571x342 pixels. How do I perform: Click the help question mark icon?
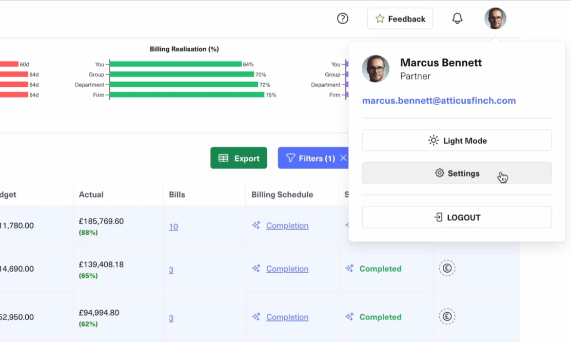(x=342, y=18)
